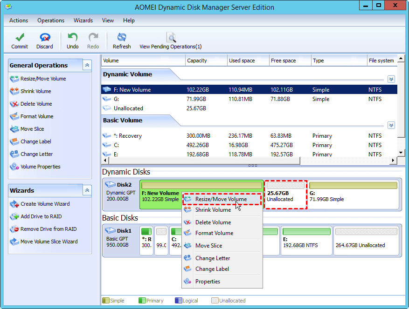Click the Redo arrow icon
This screenshot has height=309, width=409.
click(x=93, y=38)
